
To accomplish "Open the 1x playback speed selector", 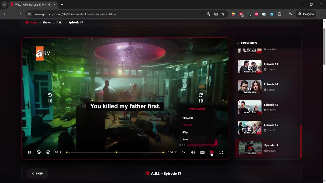I will point(184,152).
